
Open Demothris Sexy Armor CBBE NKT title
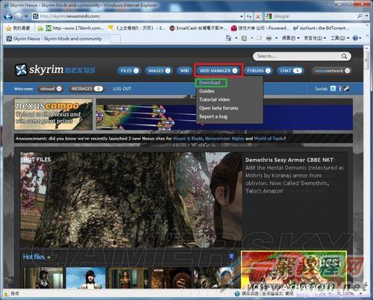pos(289,160)
